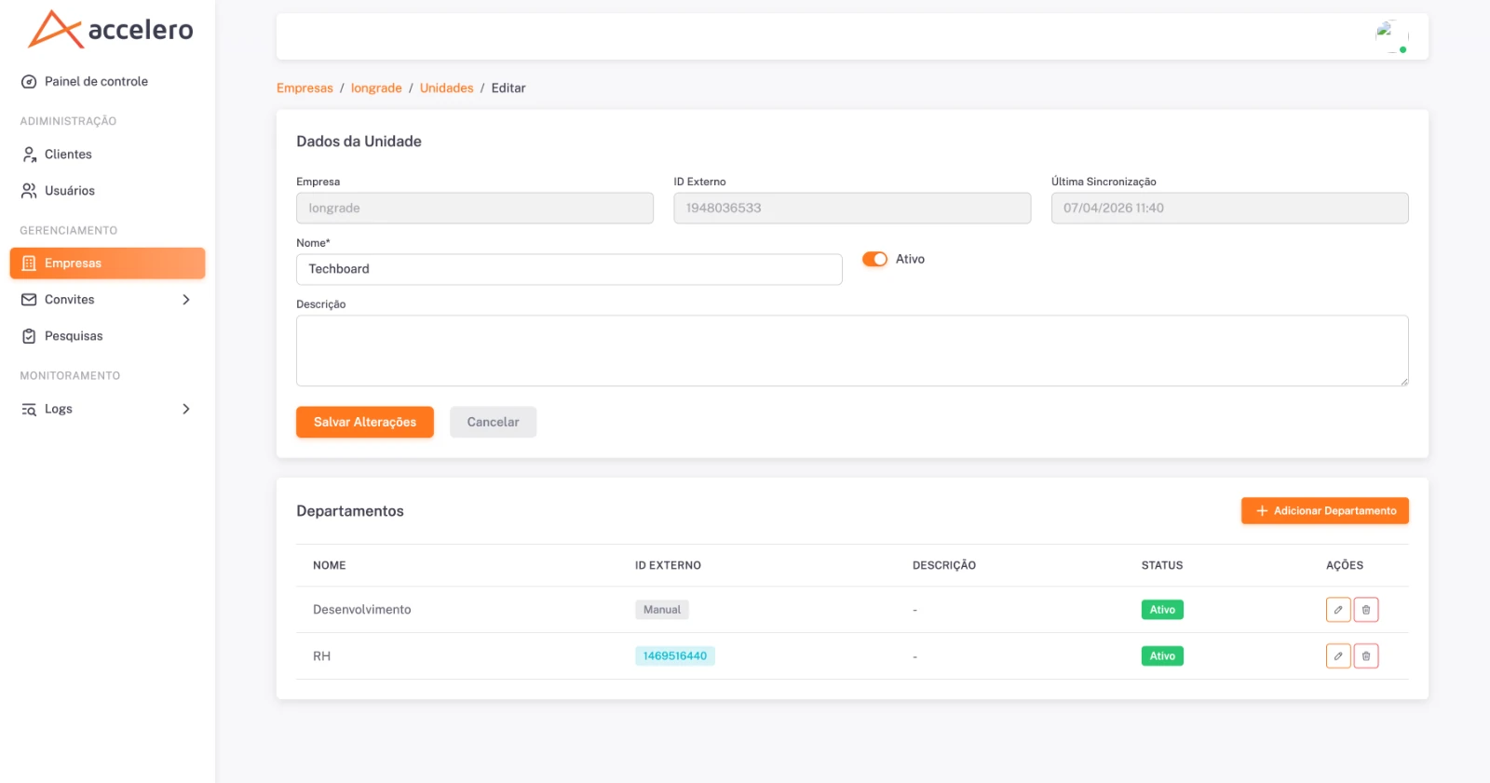Viewport: 1490px width, 783px height.
Task: Click the Departamentos section heading
Action: pos(350,511)
